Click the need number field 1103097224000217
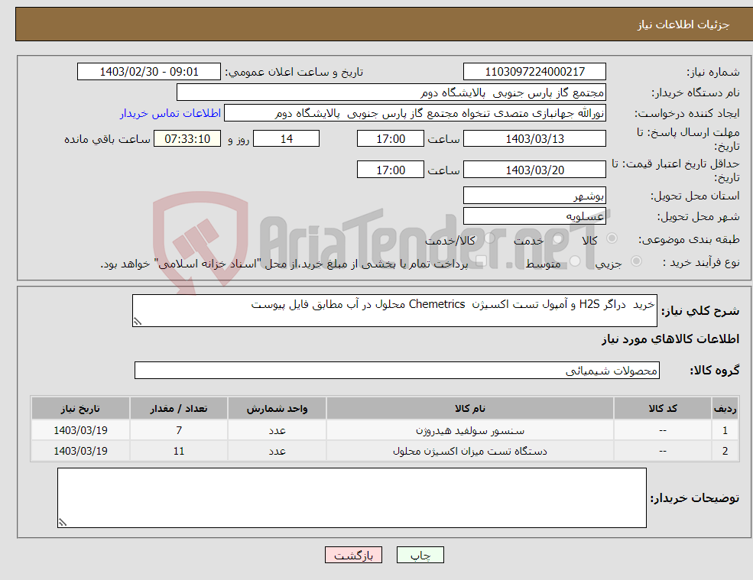 point(534,72)
